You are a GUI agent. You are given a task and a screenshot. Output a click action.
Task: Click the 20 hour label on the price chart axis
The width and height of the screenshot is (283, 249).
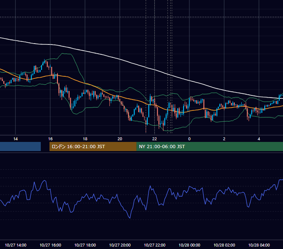click(120, 139)
